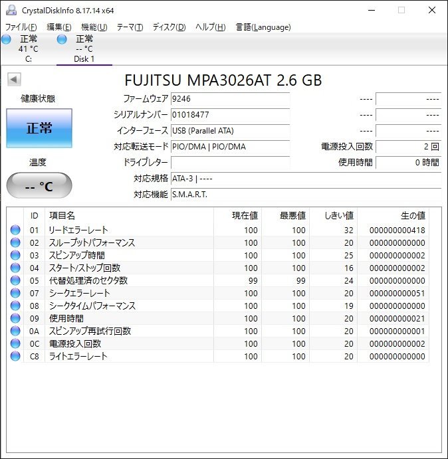Viewport: 448px width, 459px height.
Task: Click the blue status orb for Disk 1
Action: (x=62, y=39)
